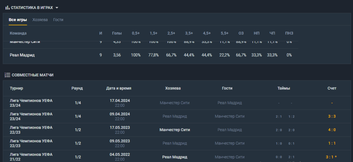The image size is (353, 162).
Task: Click Реал Мадрид in the statistics table
Action: point(22,55)
